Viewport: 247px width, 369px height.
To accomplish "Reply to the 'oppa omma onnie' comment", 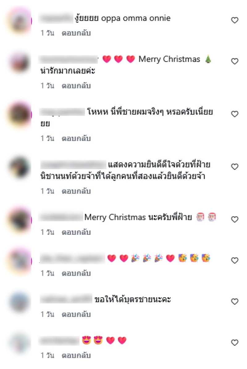I will point(76,33).
